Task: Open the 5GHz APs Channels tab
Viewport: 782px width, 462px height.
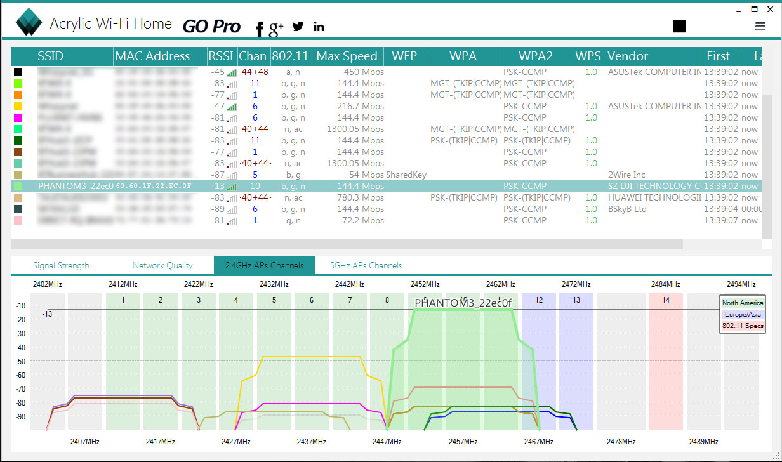Action: (366, 265)
